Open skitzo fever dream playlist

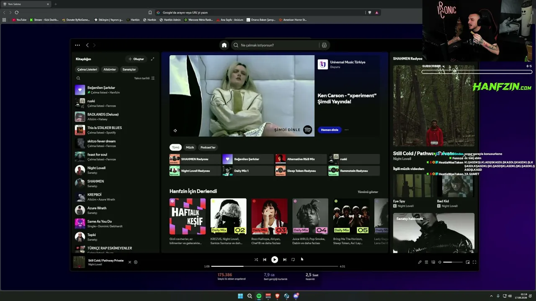115,143
